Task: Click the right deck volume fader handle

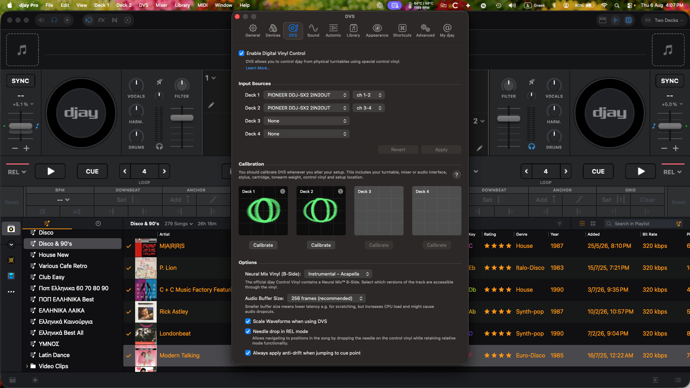Action: click(509, 119)
